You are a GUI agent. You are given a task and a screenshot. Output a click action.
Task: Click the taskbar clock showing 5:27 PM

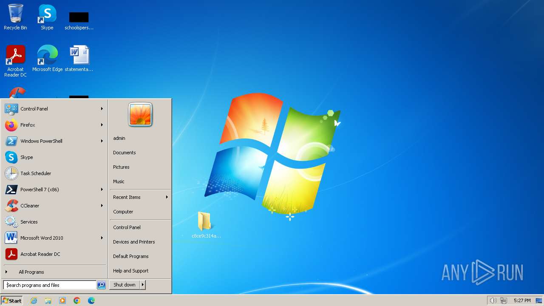coord(522,300)
